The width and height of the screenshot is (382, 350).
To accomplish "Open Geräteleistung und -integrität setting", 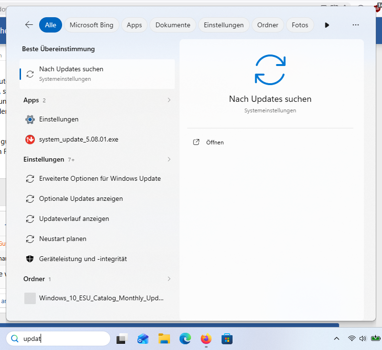I will [x=97, y=259].
